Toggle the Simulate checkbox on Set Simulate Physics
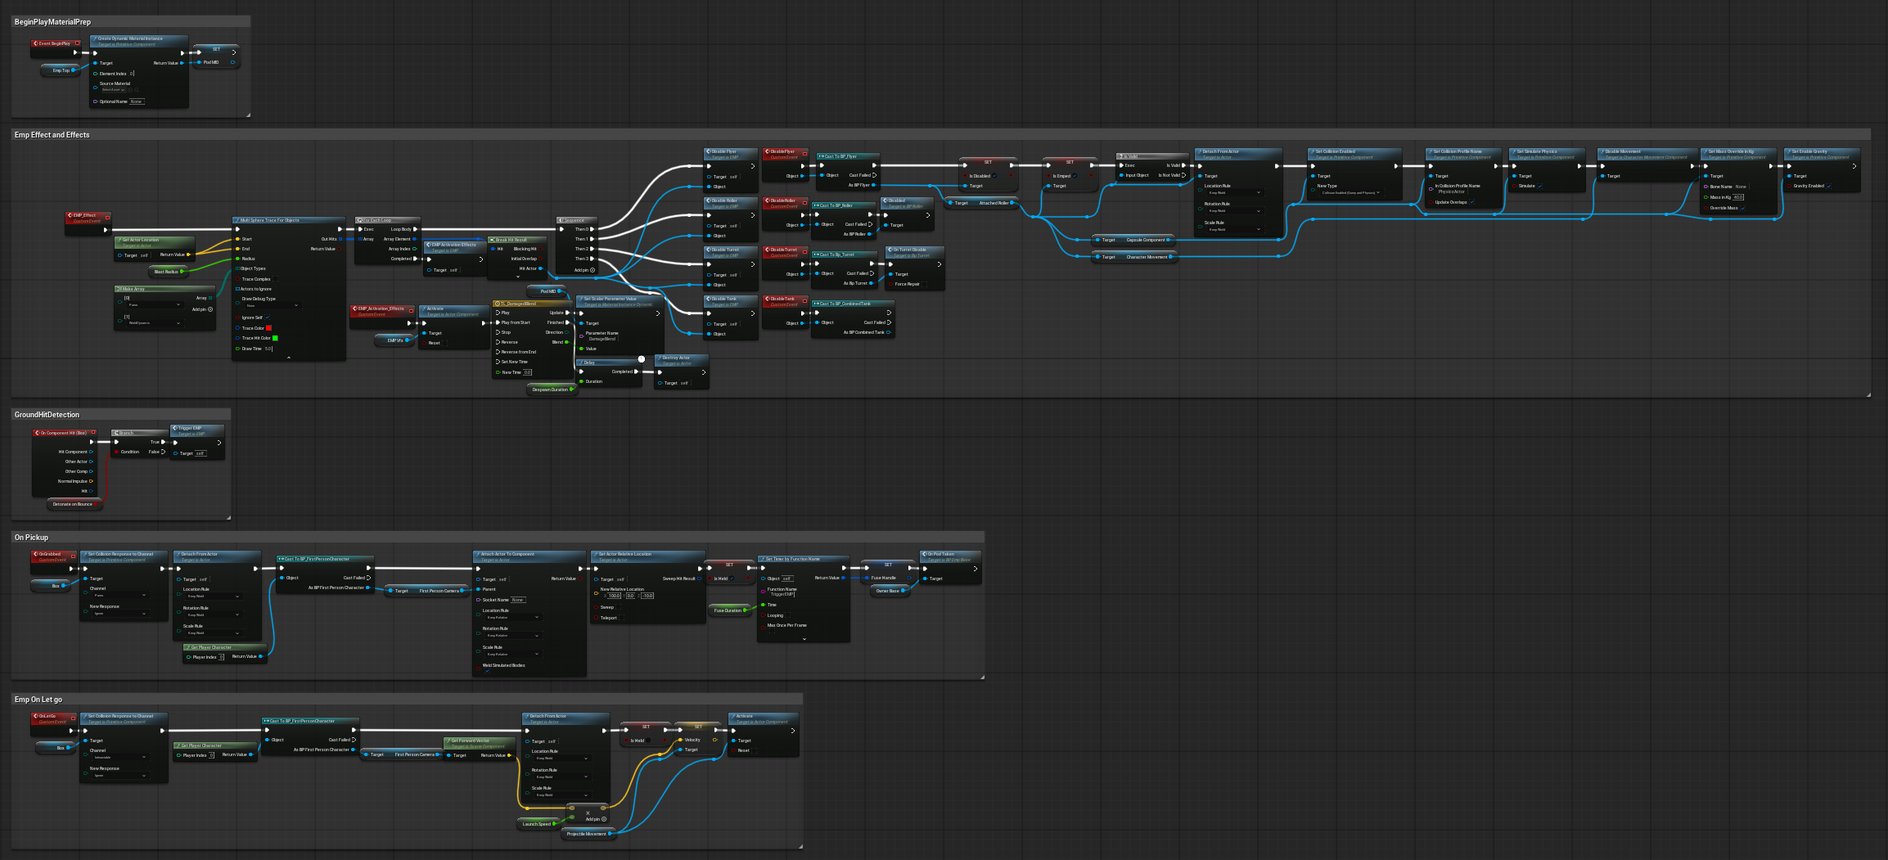Screen dimensions: 1888x860 (1539, 186)
